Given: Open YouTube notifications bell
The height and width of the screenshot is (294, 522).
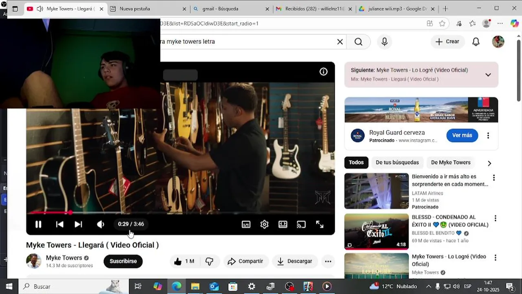Looking at the screenshot, I should coord(476,42).
